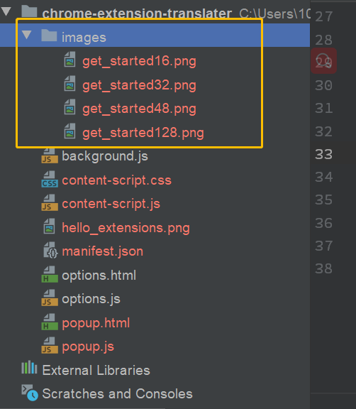Open hello_extensions.png file

pyautogui.click(x=126, y=228)
